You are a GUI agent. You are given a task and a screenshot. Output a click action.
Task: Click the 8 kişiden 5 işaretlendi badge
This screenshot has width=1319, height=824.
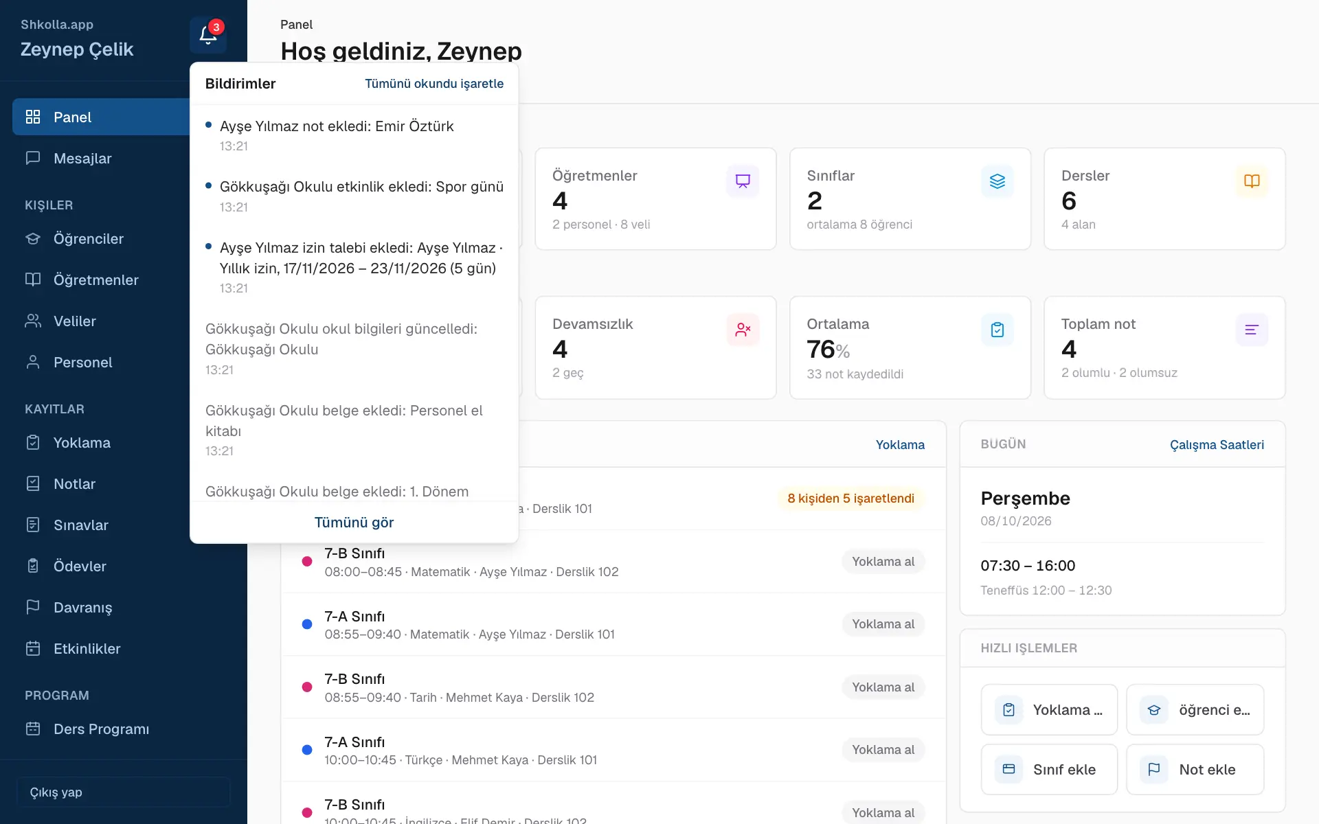coord(850,499)
